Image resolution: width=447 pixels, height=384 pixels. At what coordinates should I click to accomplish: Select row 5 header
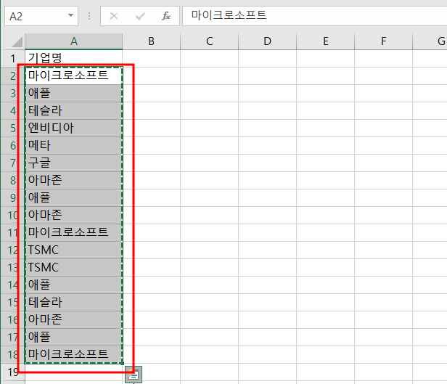point(13,128)
